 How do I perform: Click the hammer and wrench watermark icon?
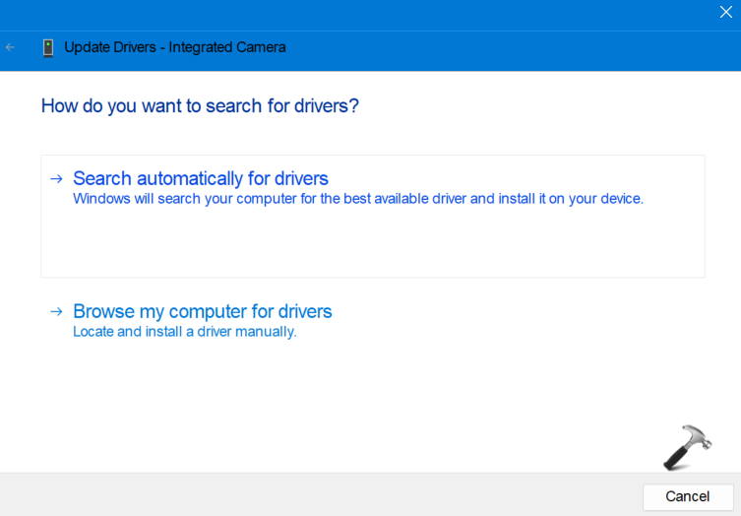pyautogui.click(x=686, y=447)
